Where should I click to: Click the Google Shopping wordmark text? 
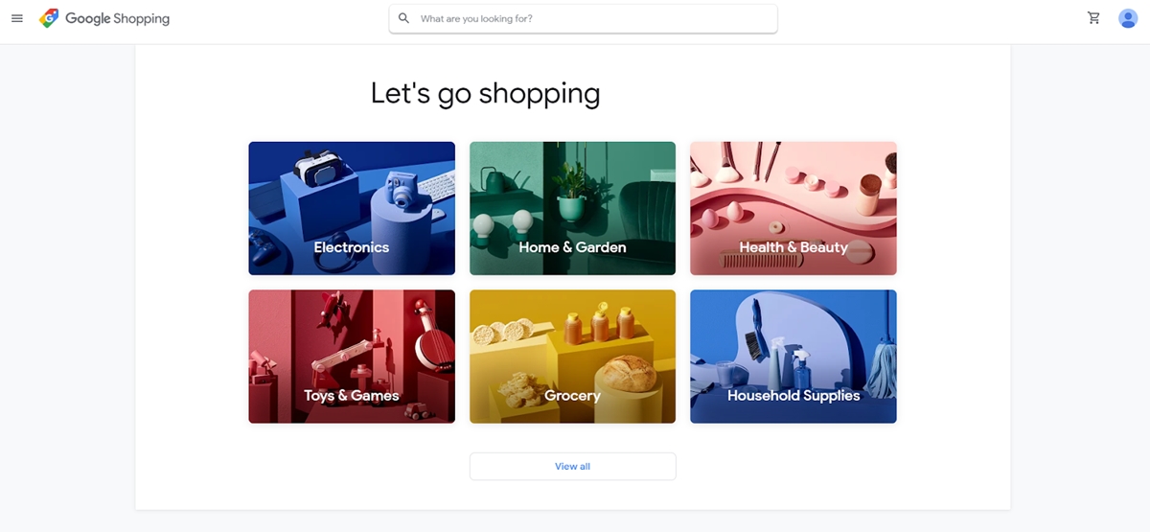coord(117,18)
